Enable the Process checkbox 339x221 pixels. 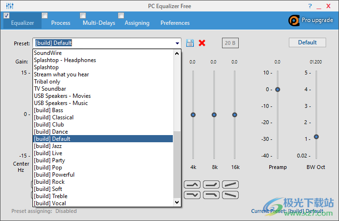pyautogui.click(x=45, y=16)
